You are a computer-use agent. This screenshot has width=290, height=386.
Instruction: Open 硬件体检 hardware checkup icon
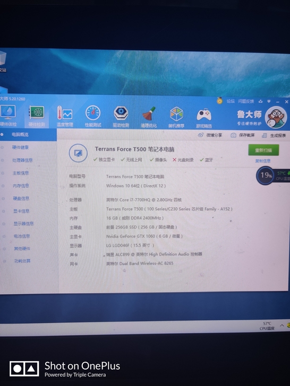pos(8,116)
